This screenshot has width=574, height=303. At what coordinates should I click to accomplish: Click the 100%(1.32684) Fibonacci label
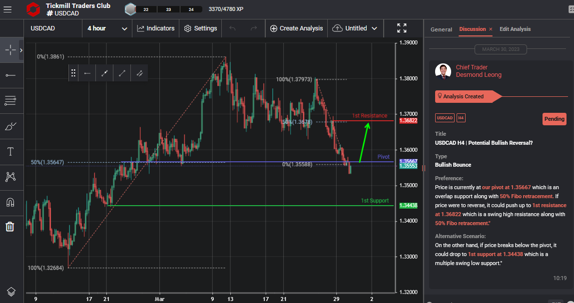(46, 268)
